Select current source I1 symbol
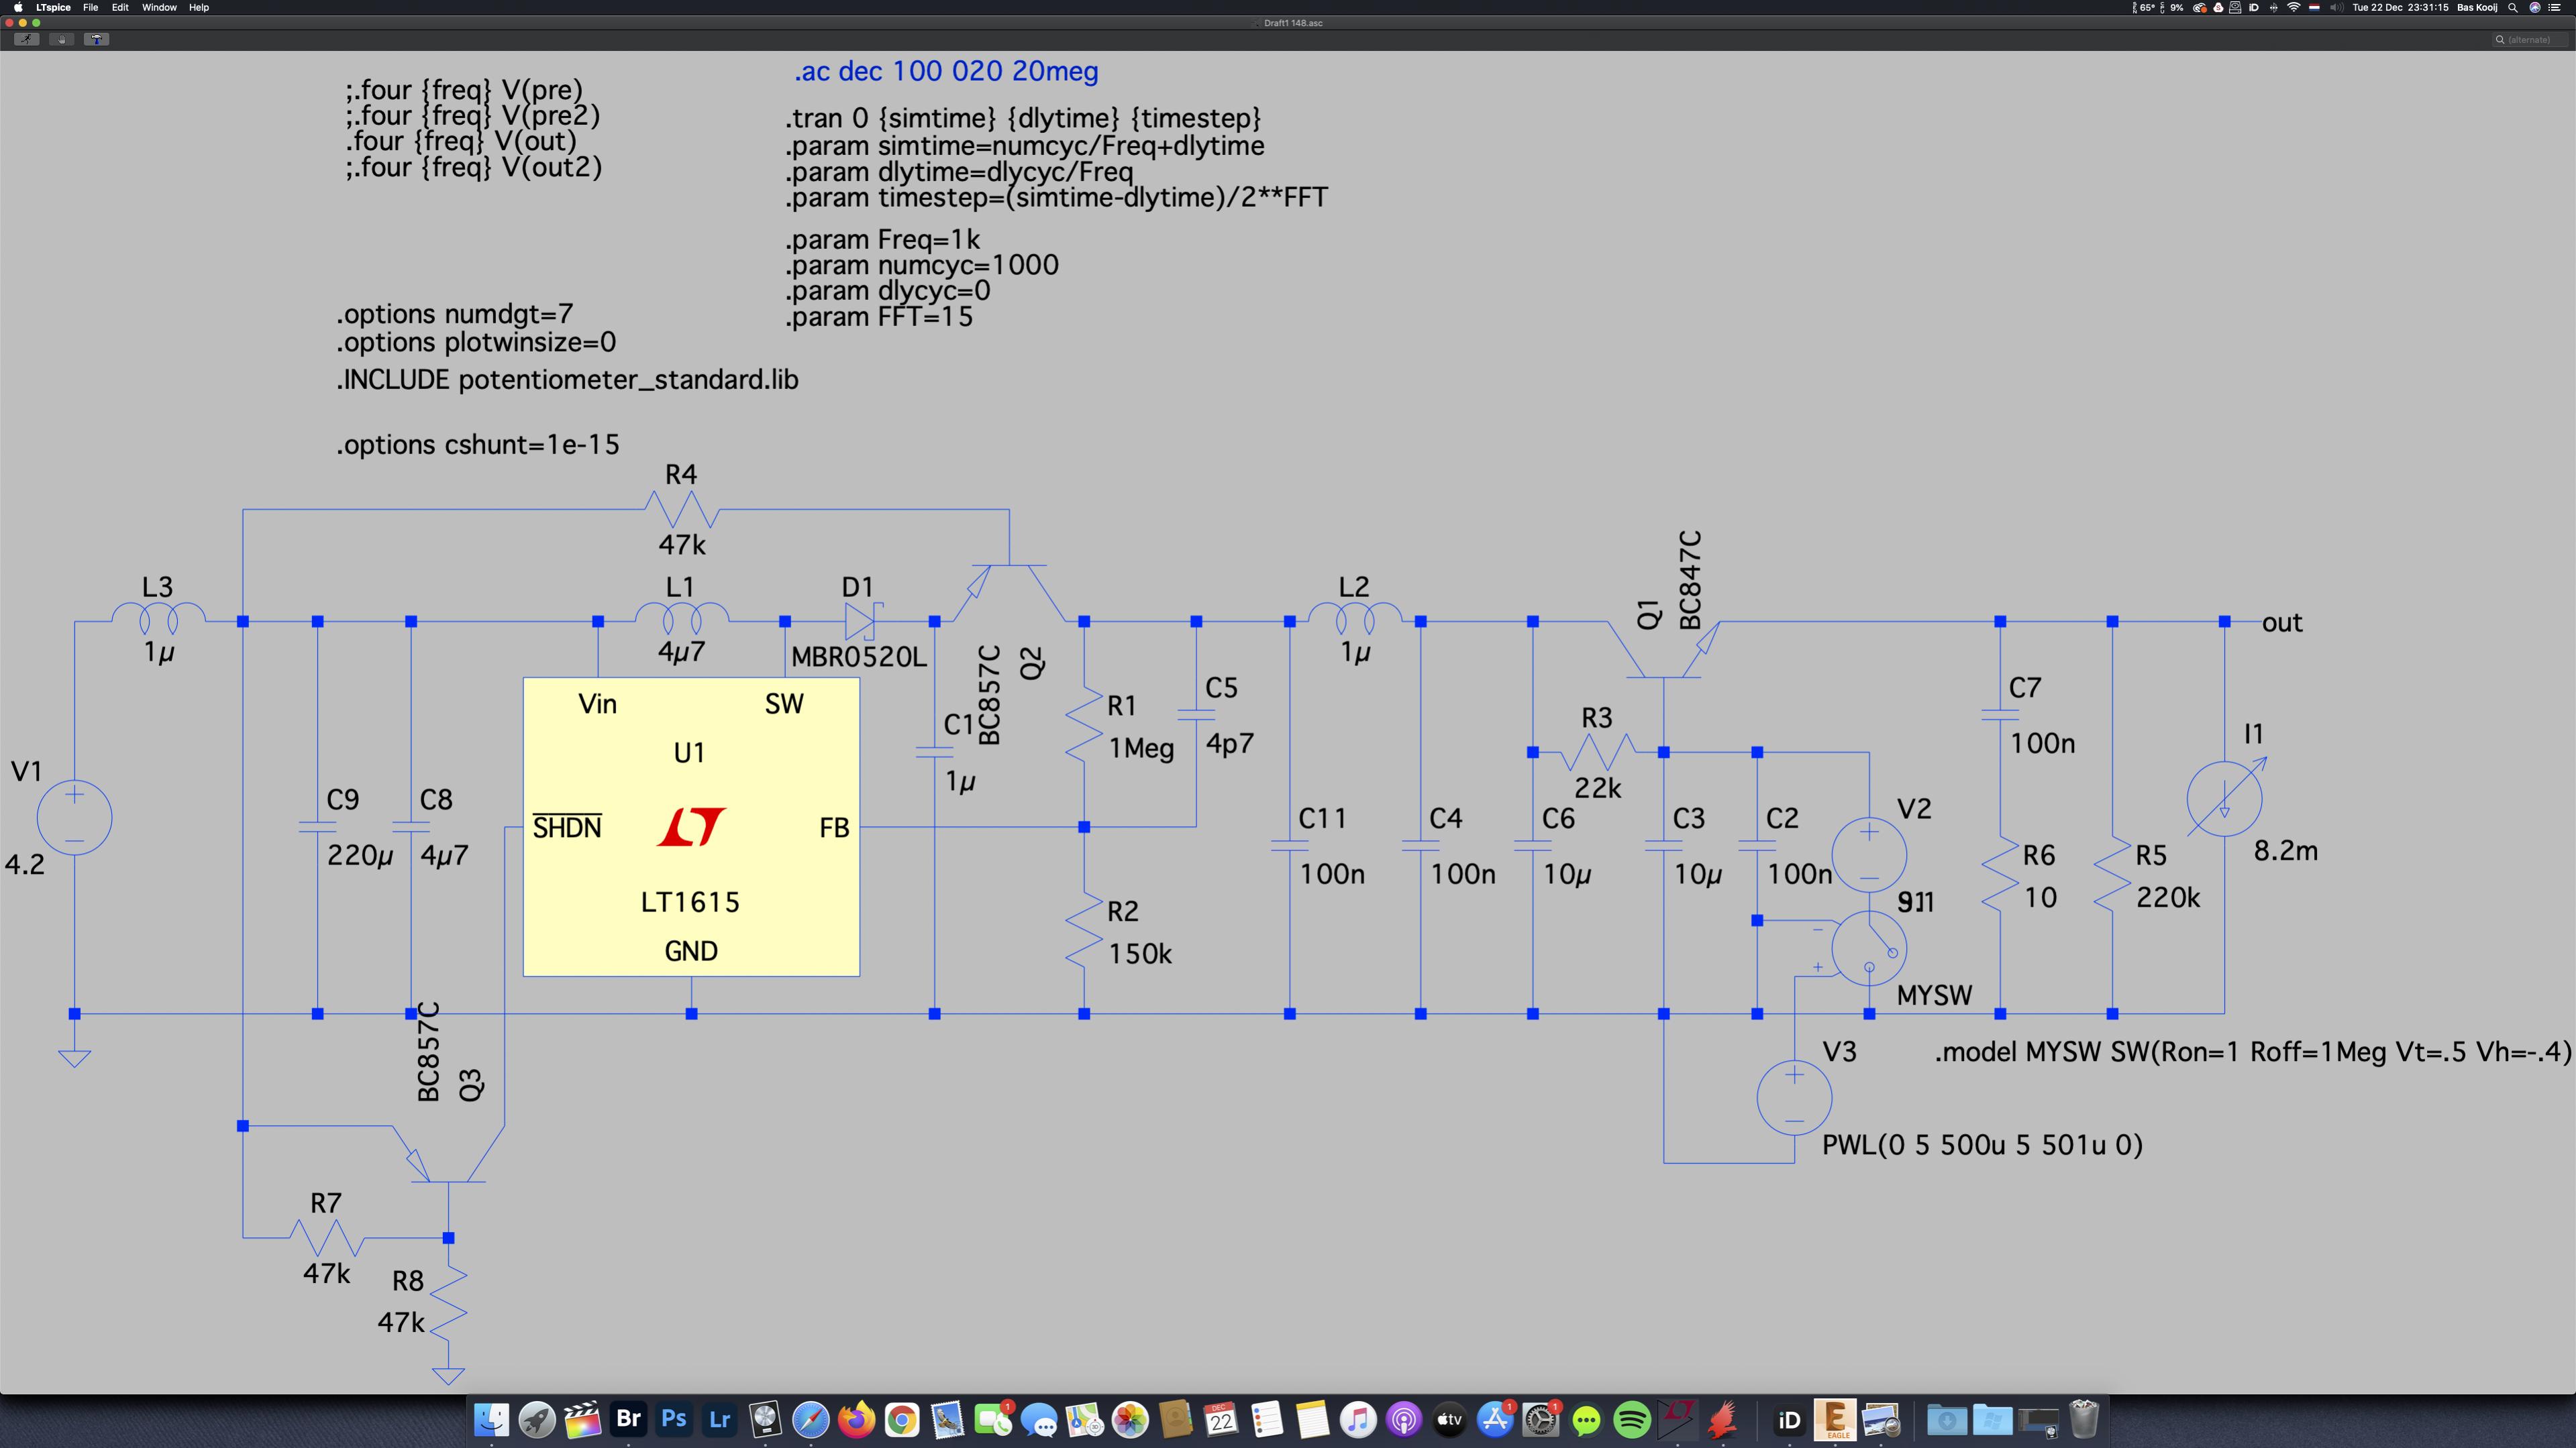The image size is (2576, 1448). (2225, 799)
